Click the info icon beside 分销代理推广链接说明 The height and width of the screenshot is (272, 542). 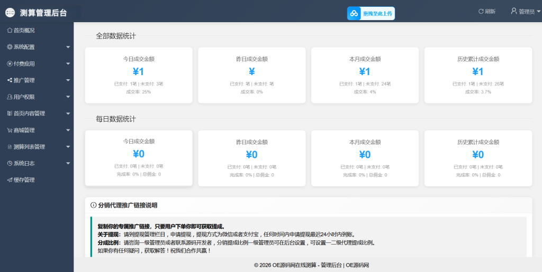[93, 205]
